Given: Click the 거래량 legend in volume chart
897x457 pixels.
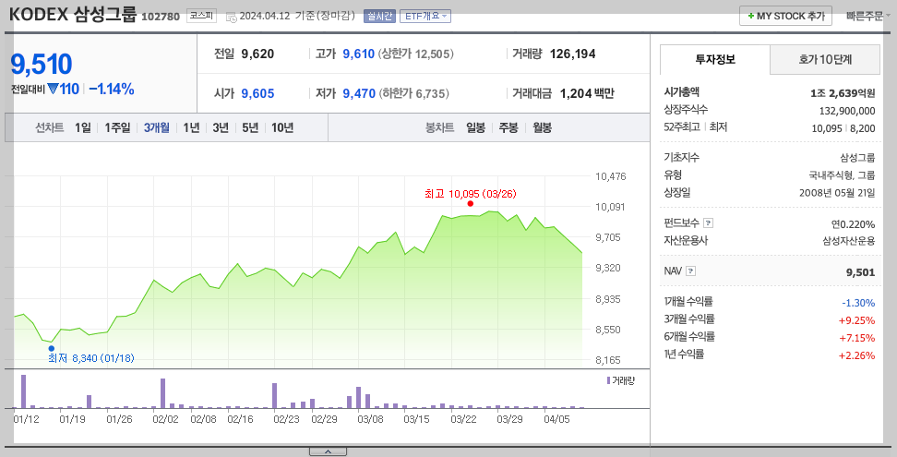Looking at the screenshot, I should tap(621, 380).
